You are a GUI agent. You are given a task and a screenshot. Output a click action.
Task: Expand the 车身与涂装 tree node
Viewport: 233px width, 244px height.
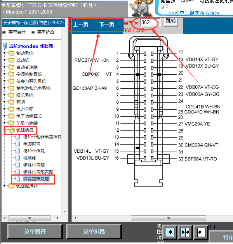click(x=5, y=123)
